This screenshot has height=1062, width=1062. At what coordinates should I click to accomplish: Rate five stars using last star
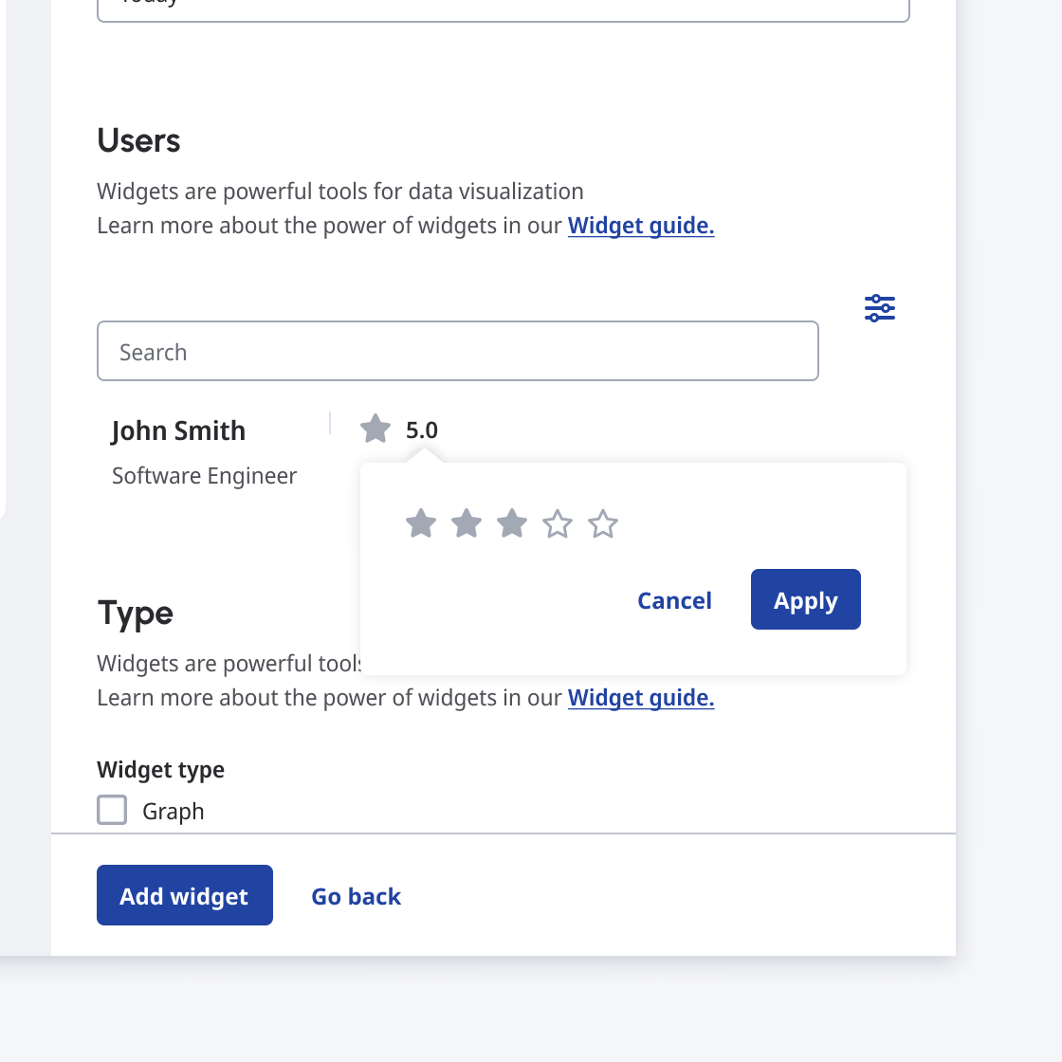(603, 523)
